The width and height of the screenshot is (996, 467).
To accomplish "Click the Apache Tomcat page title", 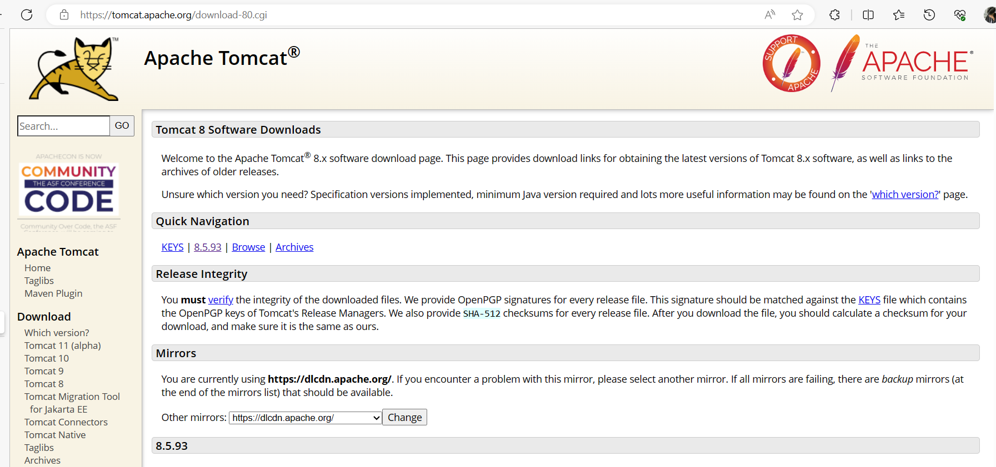I will (x=222, y=57).
